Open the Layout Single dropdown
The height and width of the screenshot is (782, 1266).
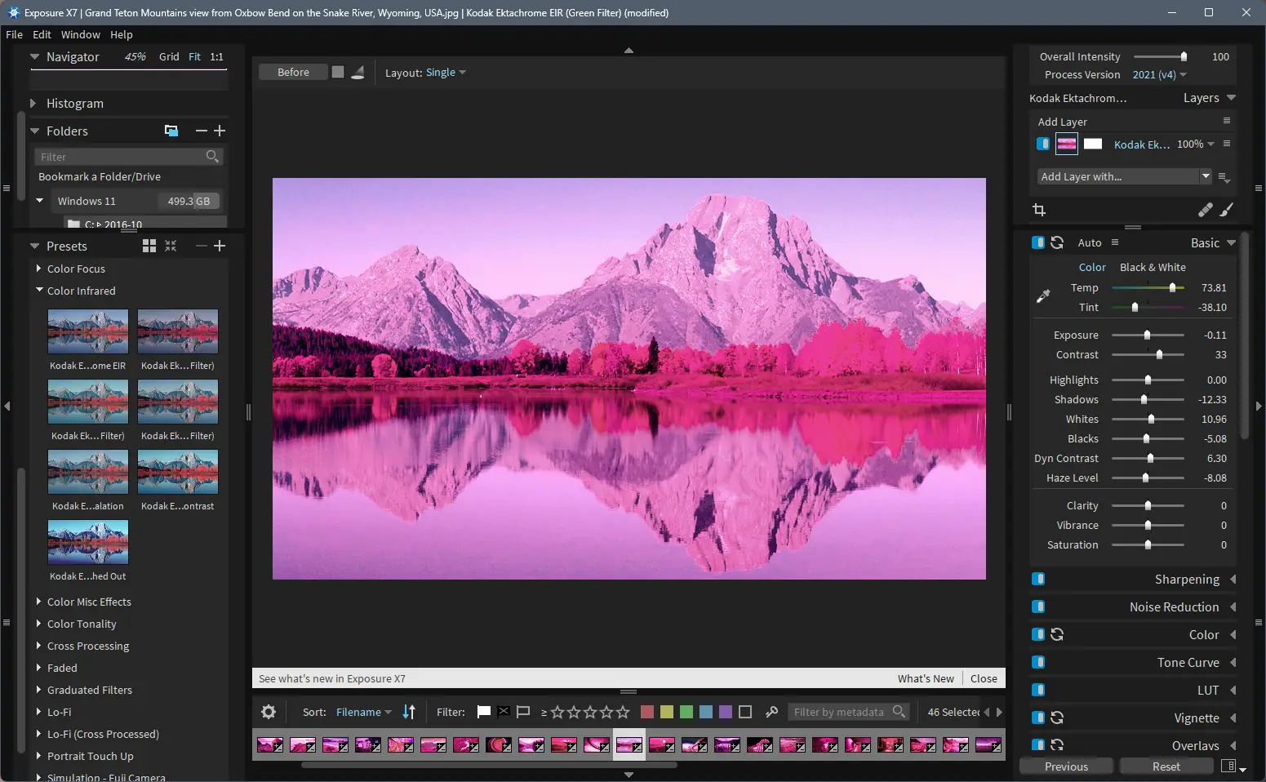pyautogui.click(x=446, y=72)
